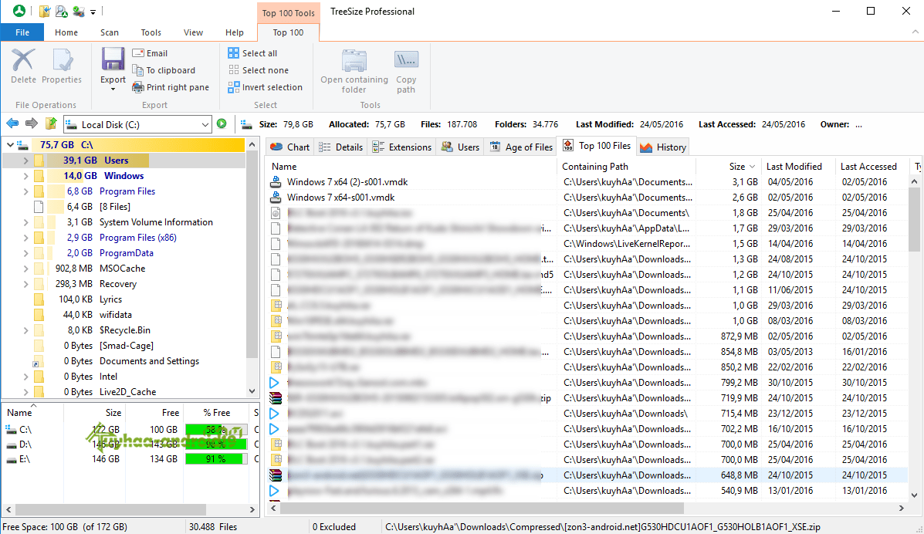Select the Recovery folder in the tree
Screen dimensions: 924x534
point(118,283)
